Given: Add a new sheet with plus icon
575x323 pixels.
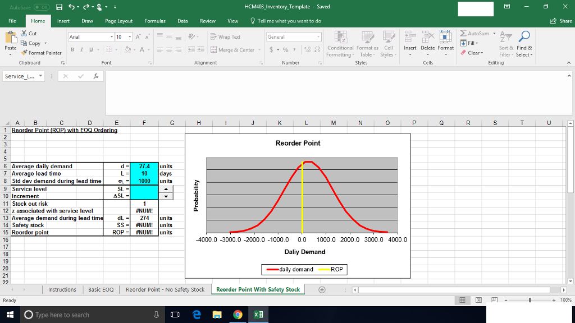Looking at the screenshot, I should click(322, 290).
